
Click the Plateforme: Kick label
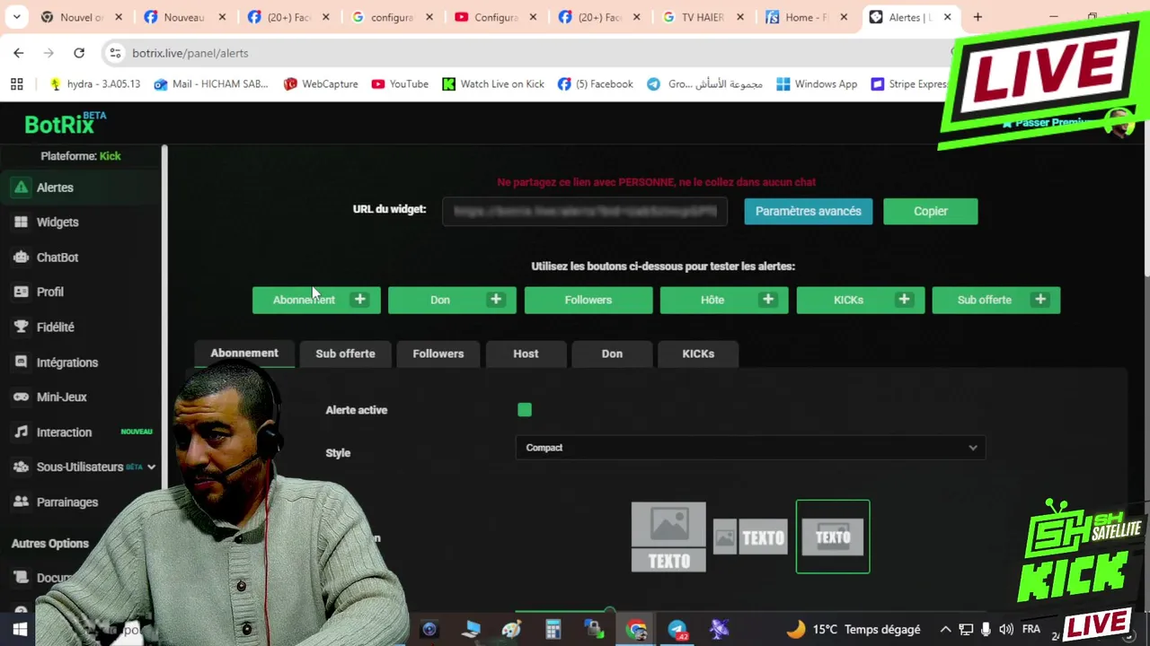(81, 156)
